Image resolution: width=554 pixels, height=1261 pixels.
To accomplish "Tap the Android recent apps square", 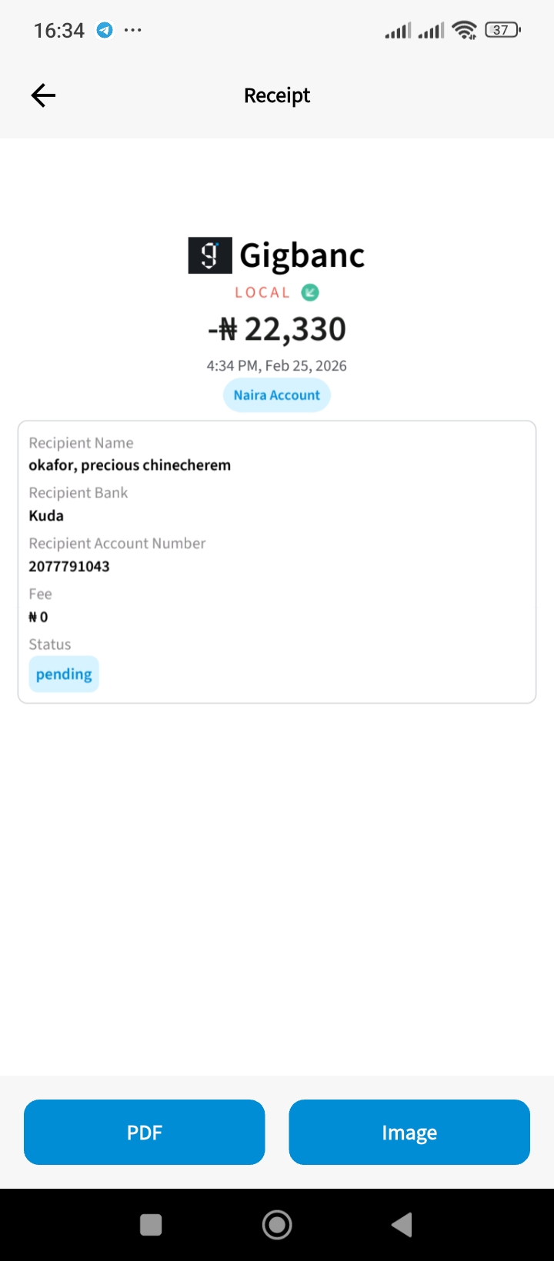I will [x=151, y=1225].
